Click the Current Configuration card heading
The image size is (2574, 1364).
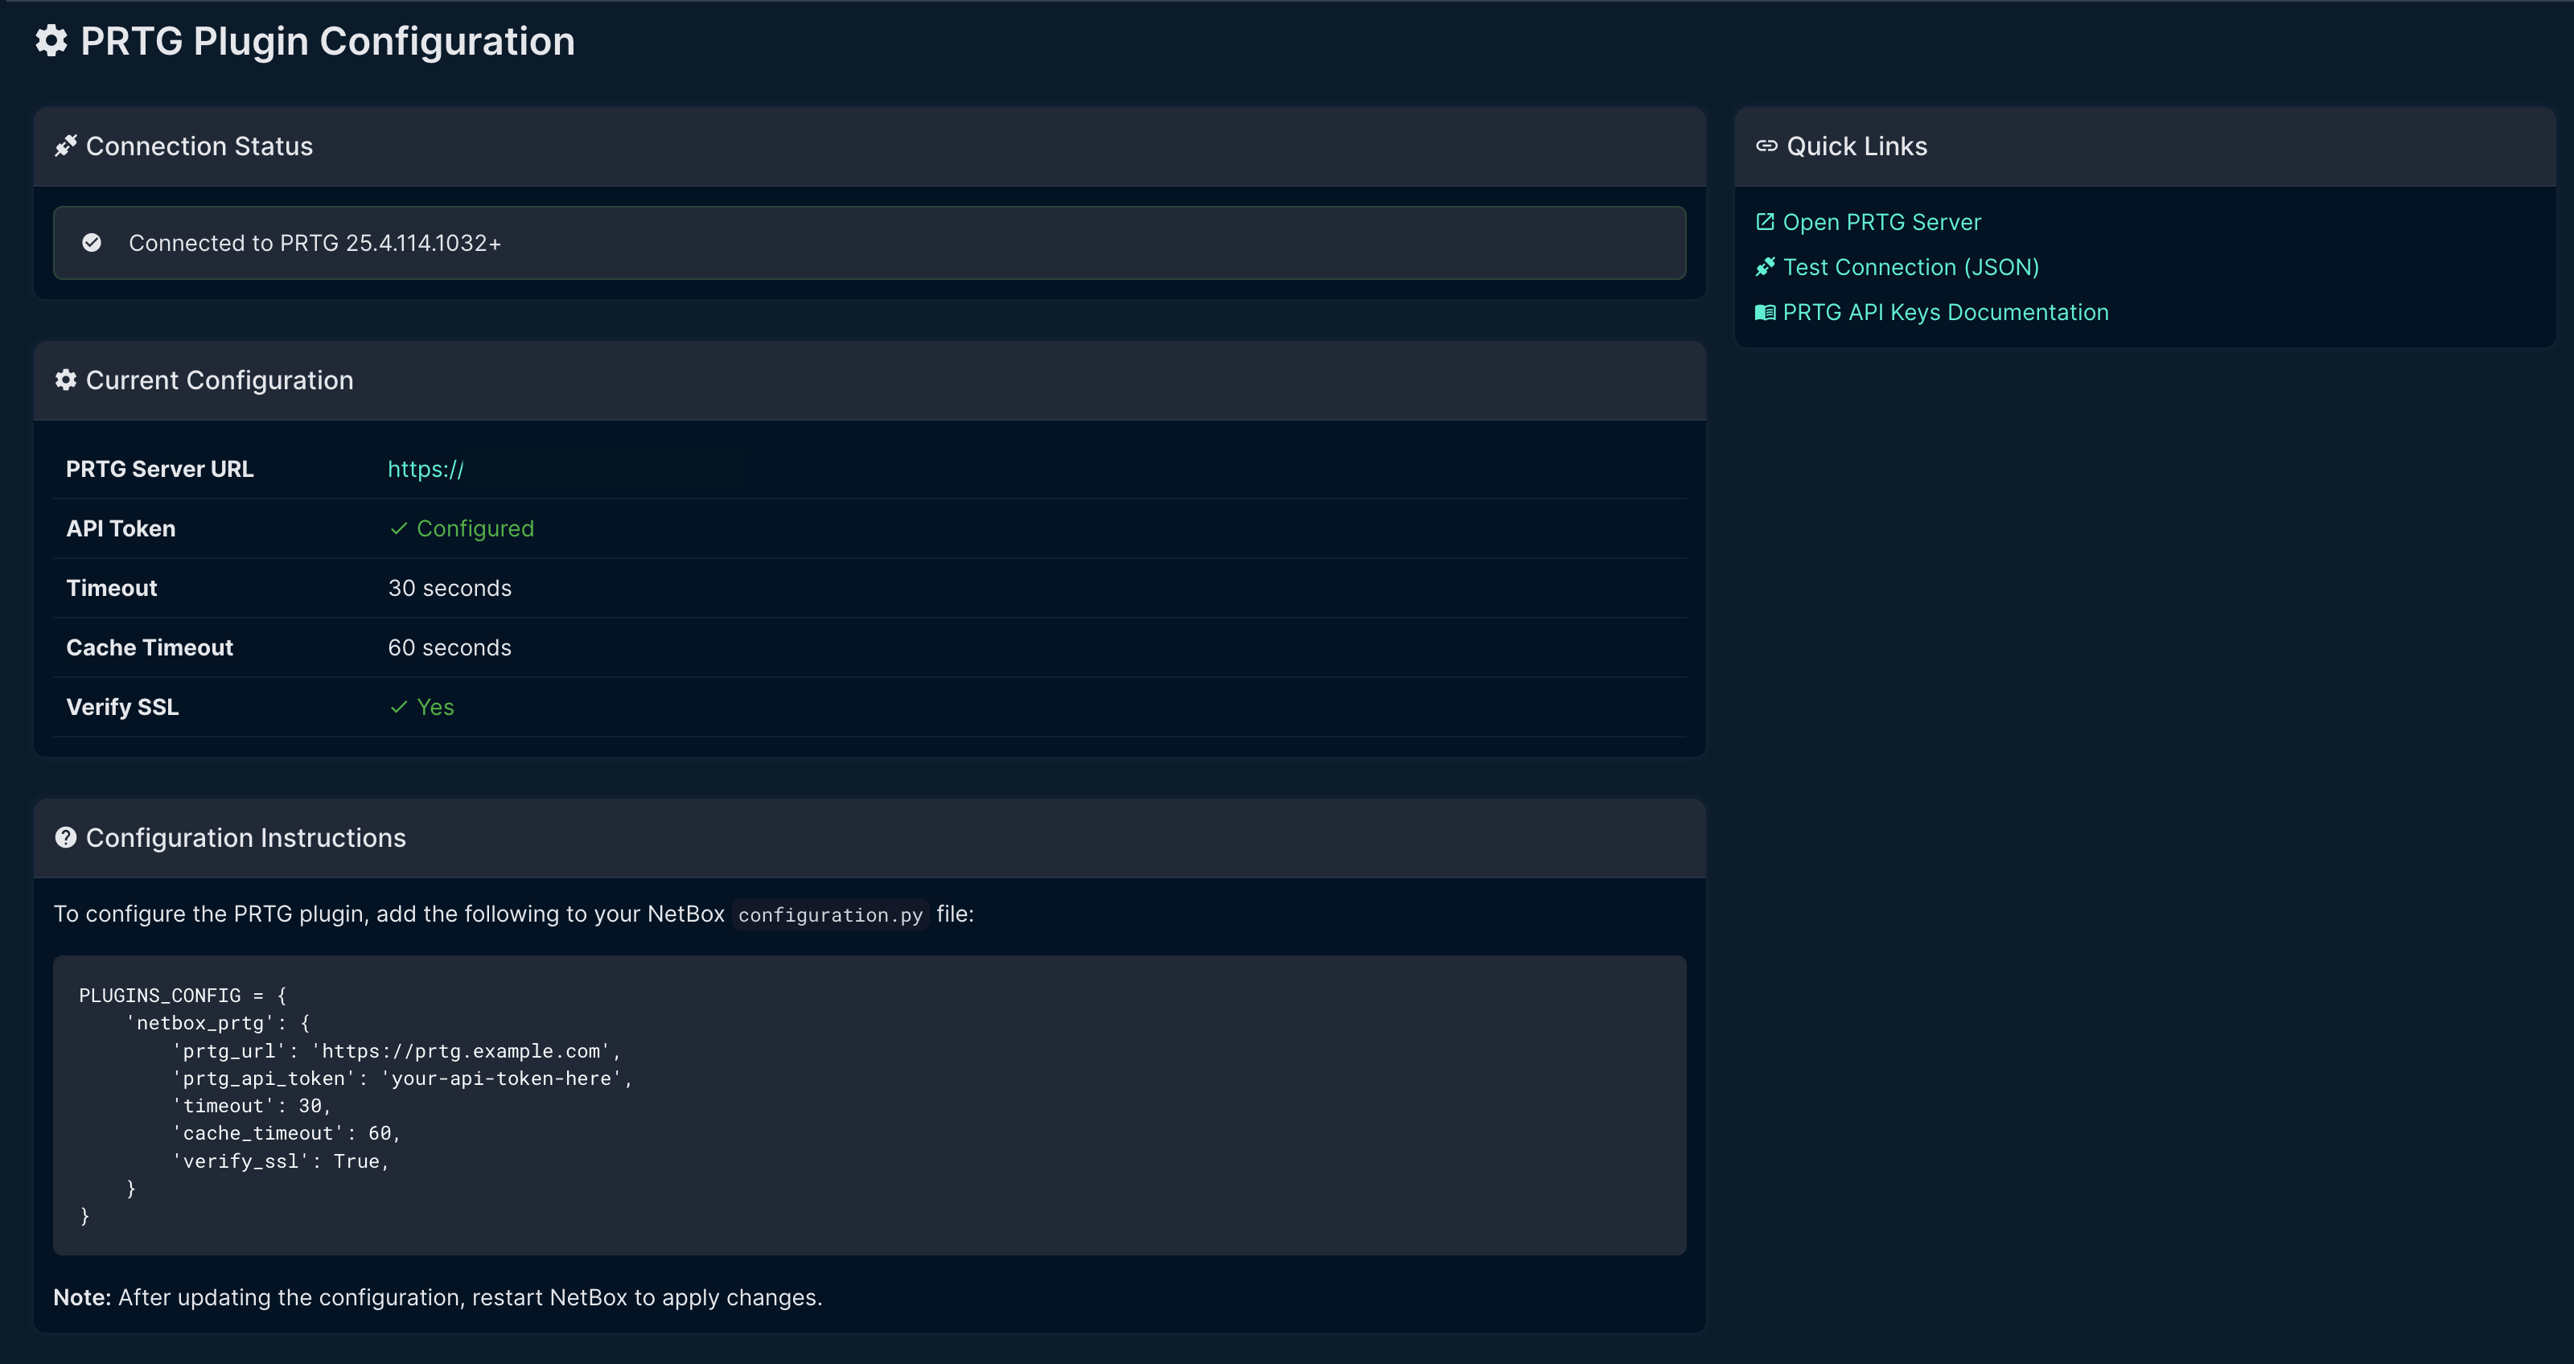pyautogui.click(x=220, y=380)
